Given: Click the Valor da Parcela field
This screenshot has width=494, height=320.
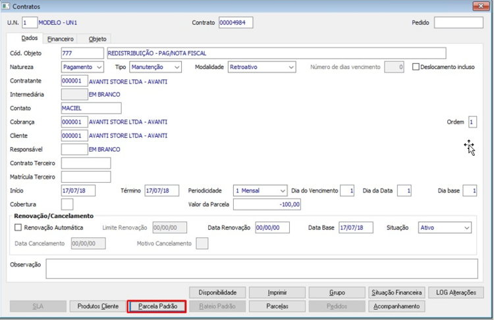Looking at the screenshot, I should 267,204.
